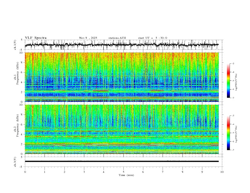250x193 pixels.
Task: Click the 'Time (min)' axis label
Action: tap(126, 175)
